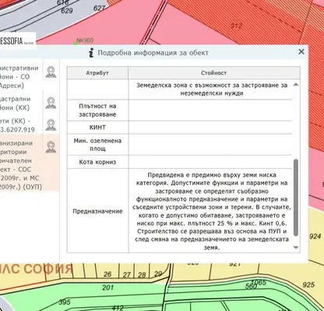The image size is (324, 311).
Task: Click the ESSOFIA logo on map
Action: [x=17, y=41]
